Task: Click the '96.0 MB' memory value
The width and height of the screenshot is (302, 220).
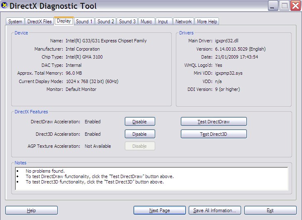Action: [x=74, y=73]
